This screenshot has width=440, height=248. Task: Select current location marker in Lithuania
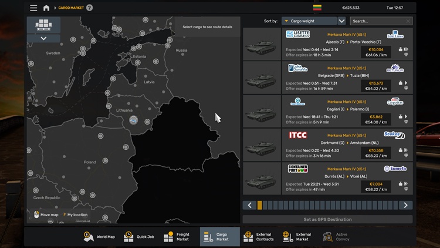click(x=134, y=120)
